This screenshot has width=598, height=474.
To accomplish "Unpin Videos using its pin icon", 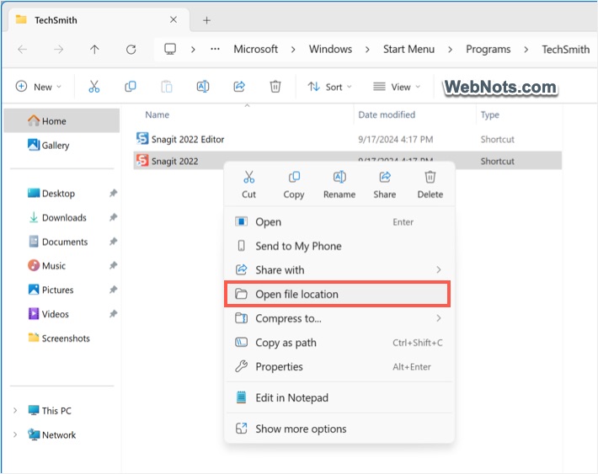I will 113,314.
